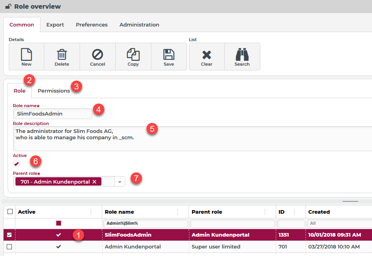Uncheck the SlimFoodsAdmin row checkbox
The width and height of the screenshot is (372, 256).
pos(10,235)
